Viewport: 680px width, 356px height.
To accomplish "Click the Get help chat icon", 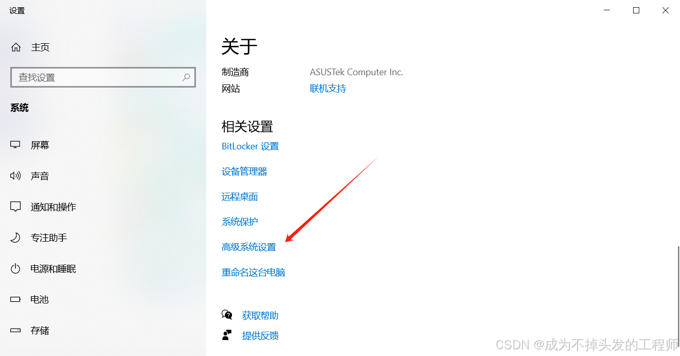I will (x=227, y=315).
